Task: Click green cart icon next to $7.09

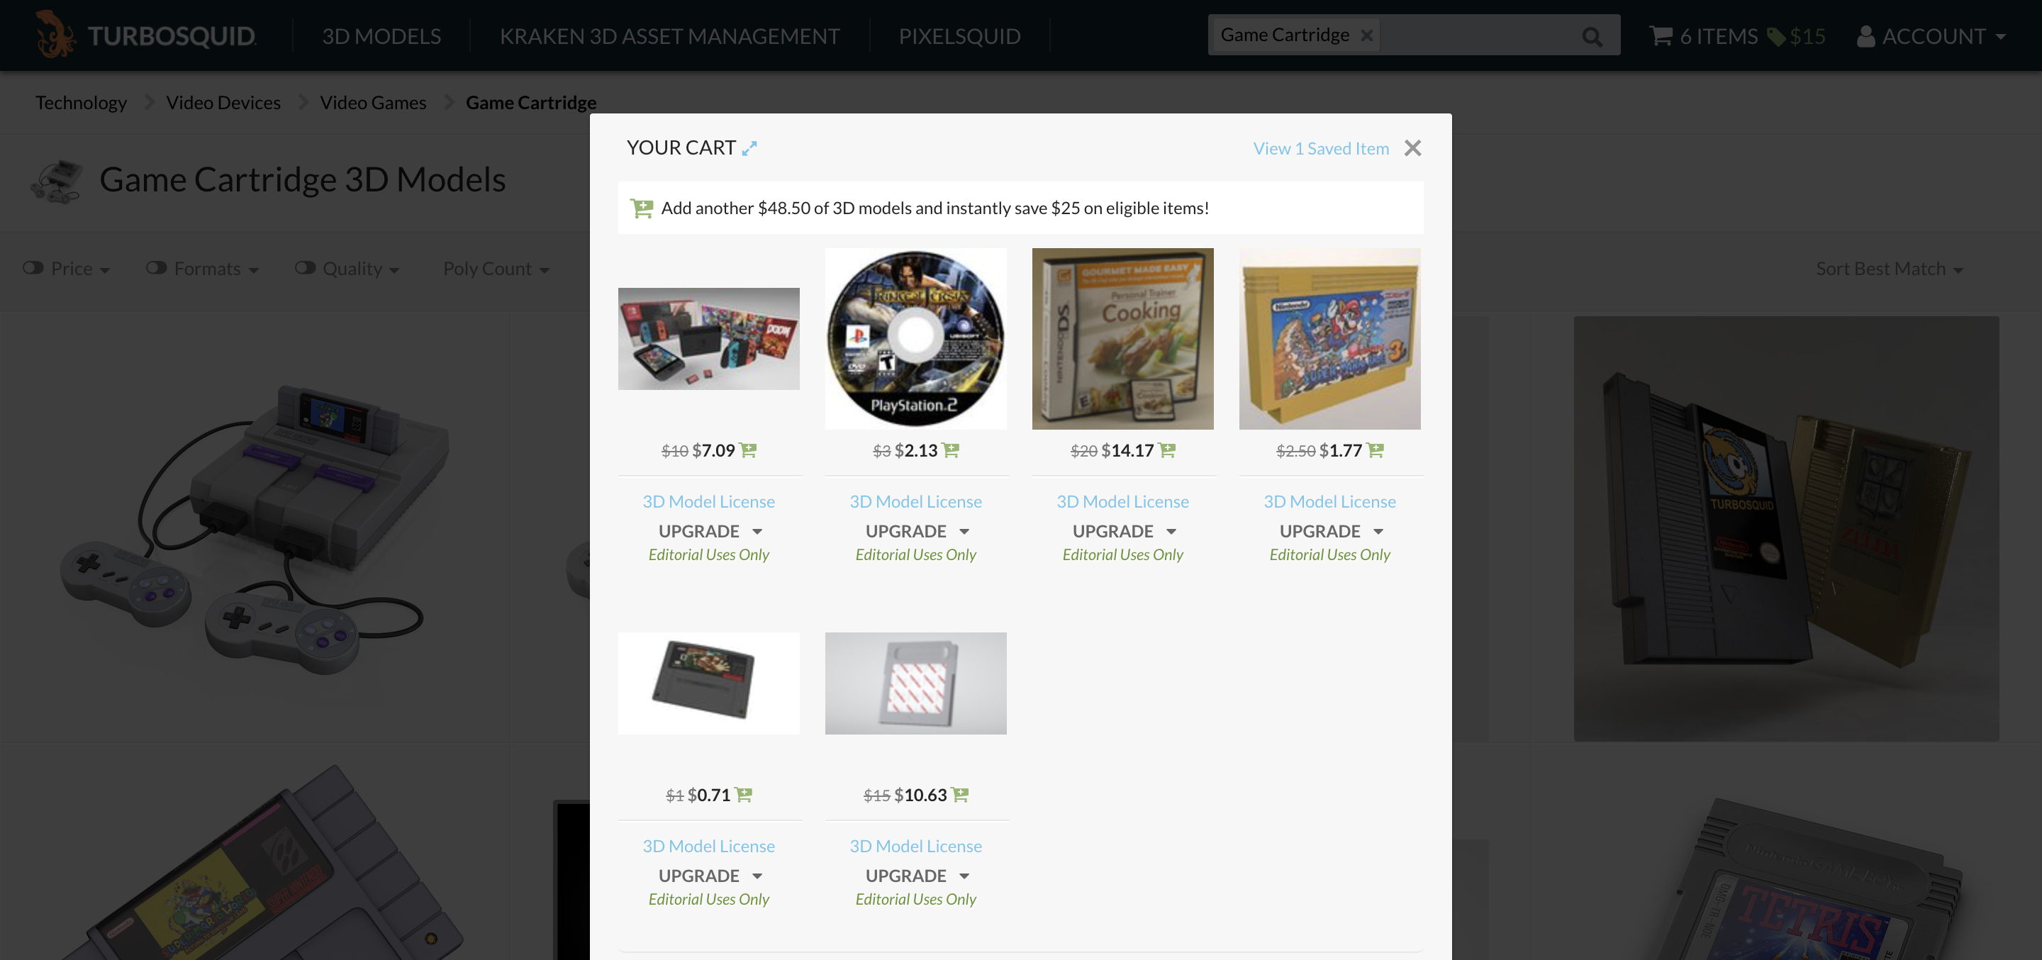Action: (x=748, y=450)
